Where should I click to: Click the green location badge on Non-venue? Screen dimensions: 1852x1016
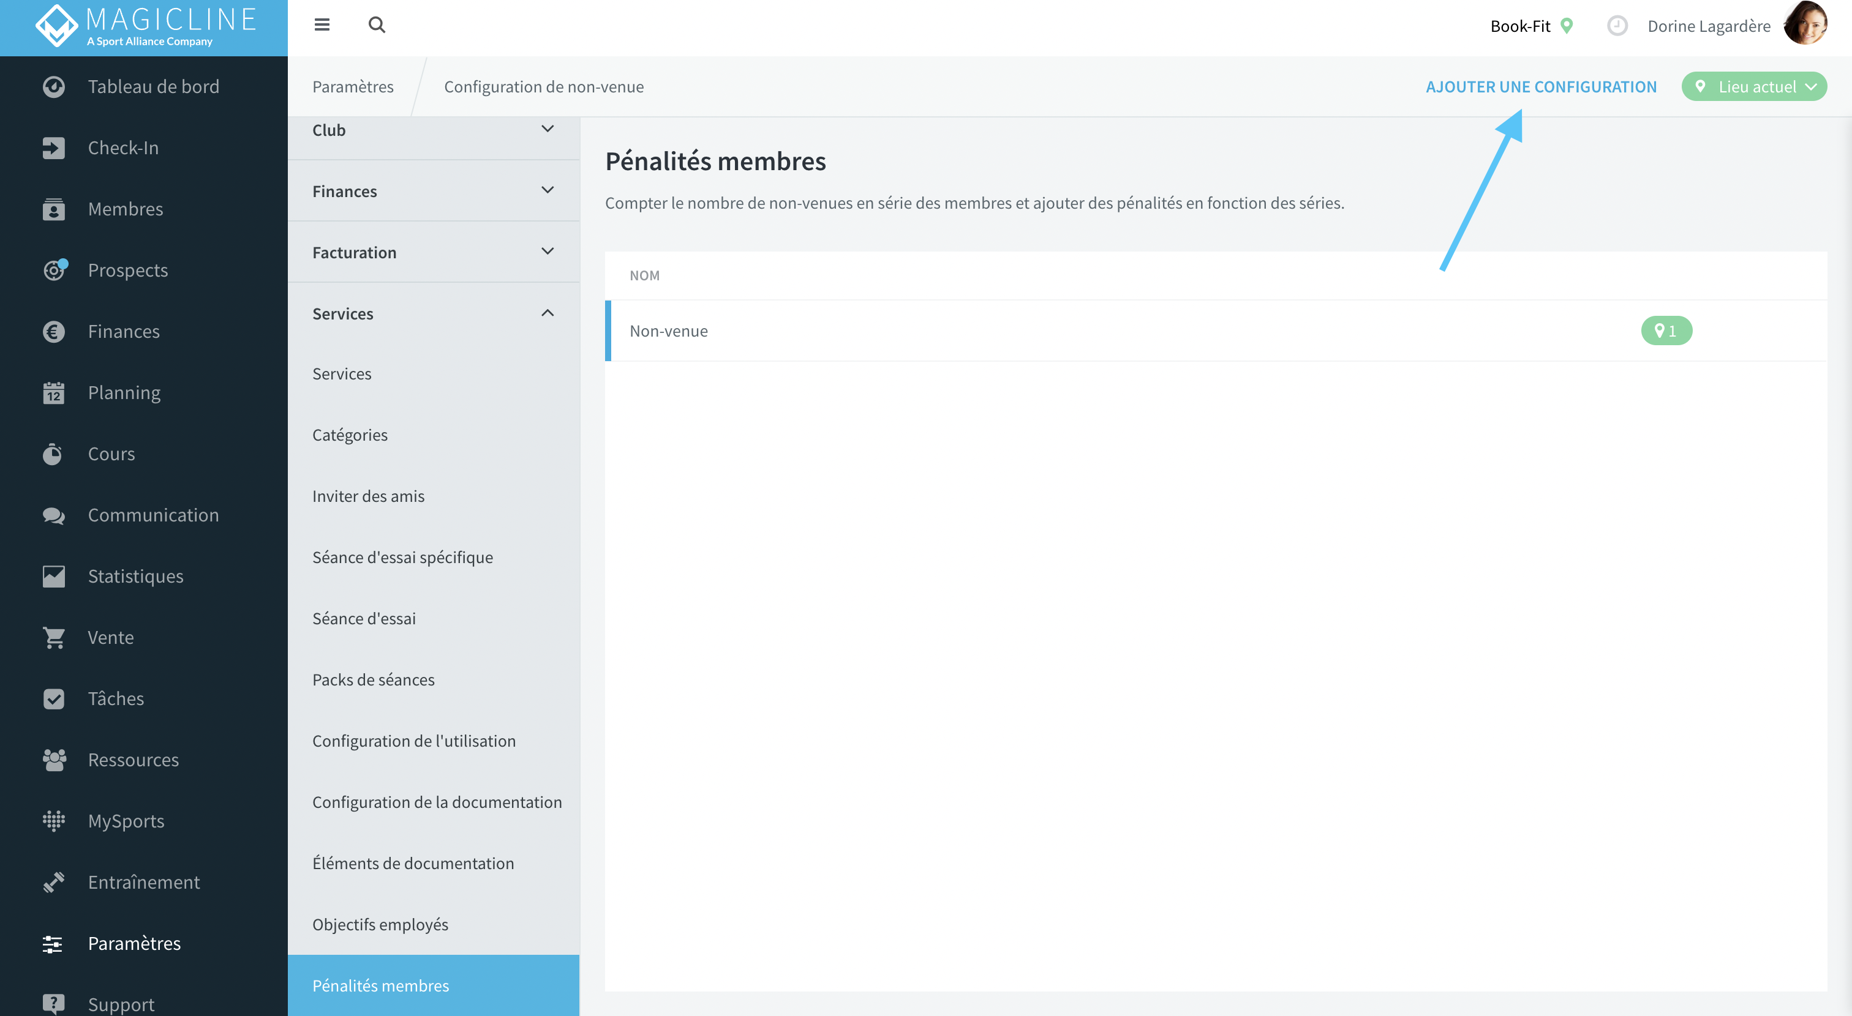[x=1666, y=331]
